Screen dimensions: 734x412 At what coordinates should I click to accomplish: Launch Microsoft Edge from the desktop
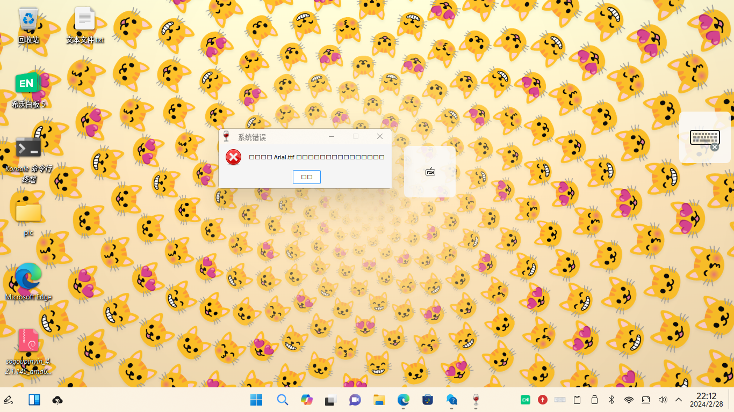tap(28, 282)
